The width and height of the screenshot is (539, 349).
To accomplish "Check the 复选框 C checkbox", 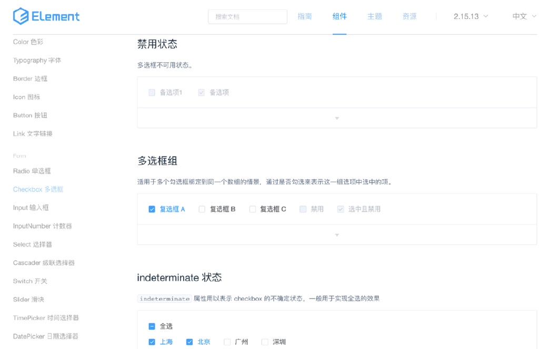I will [x=252, y=209].
